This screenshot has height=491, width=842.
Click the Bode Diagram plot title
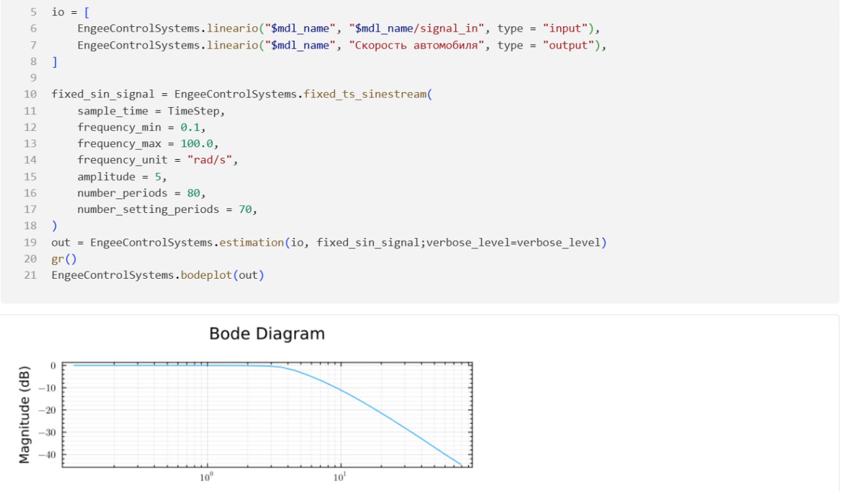tap(266, 333)
